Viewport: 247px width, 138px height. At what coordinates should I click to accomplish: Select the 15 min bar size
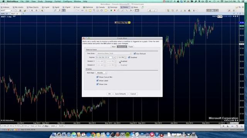point(17,126)
